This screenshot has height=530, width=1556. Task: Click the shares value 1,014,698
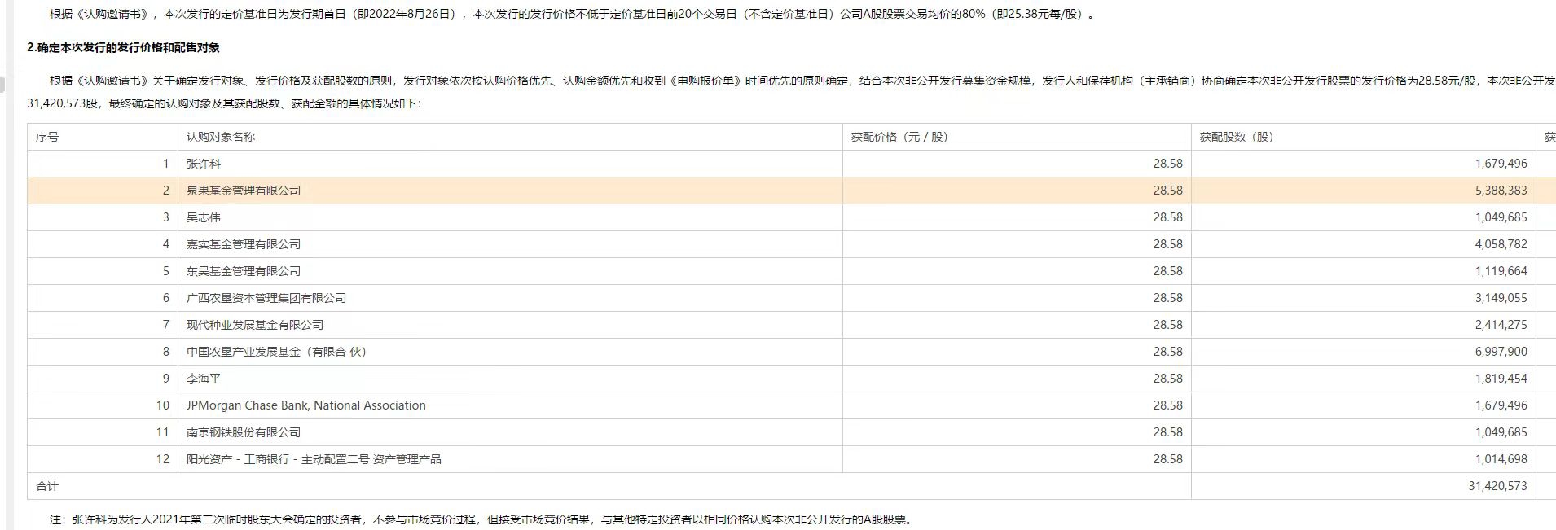click(x=1501, y=459)
